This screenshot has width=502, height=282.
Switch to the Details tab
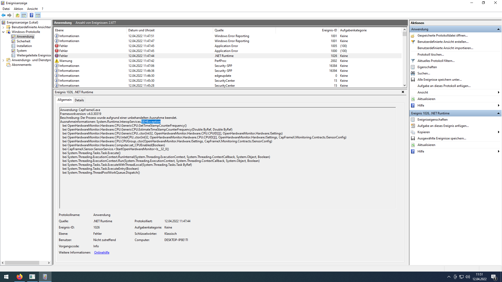click(79, 100)
